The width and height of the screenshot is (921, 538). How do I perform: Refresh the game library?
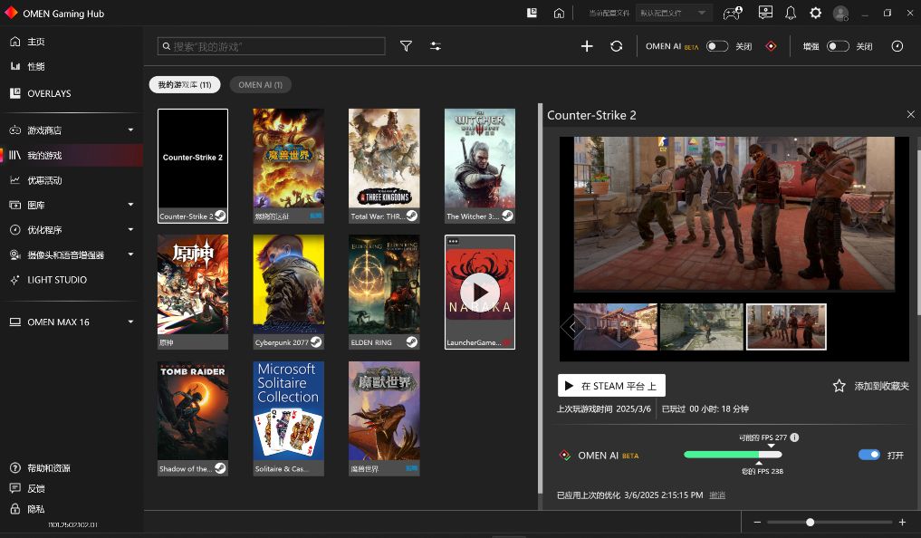pos(616,46)
